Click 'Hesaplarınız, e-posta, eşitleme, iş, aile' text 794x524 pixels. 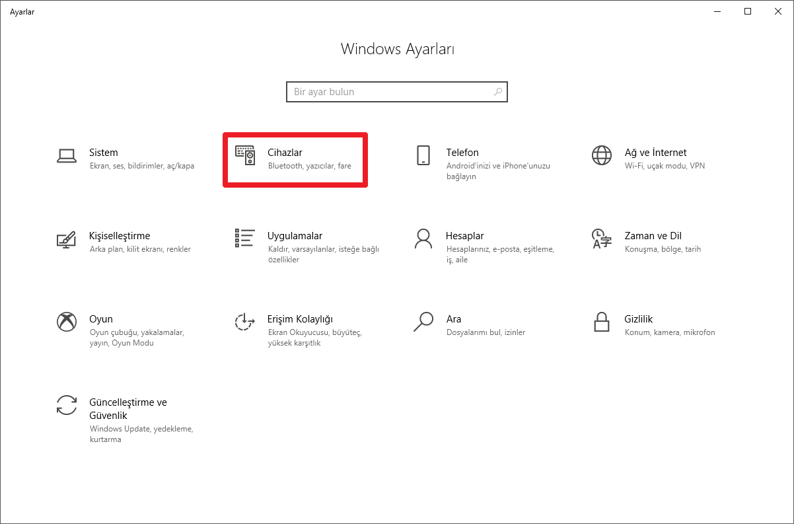(x=500, y=255)
